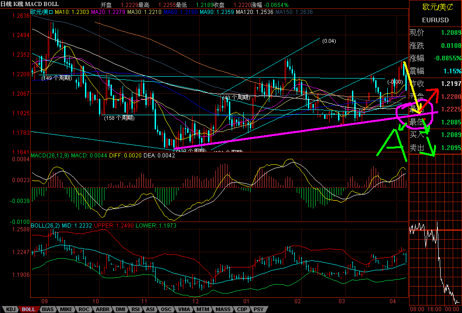Select the VMA indicator tab
This screenshot has width=462, height=313.
tap(184, 309)
